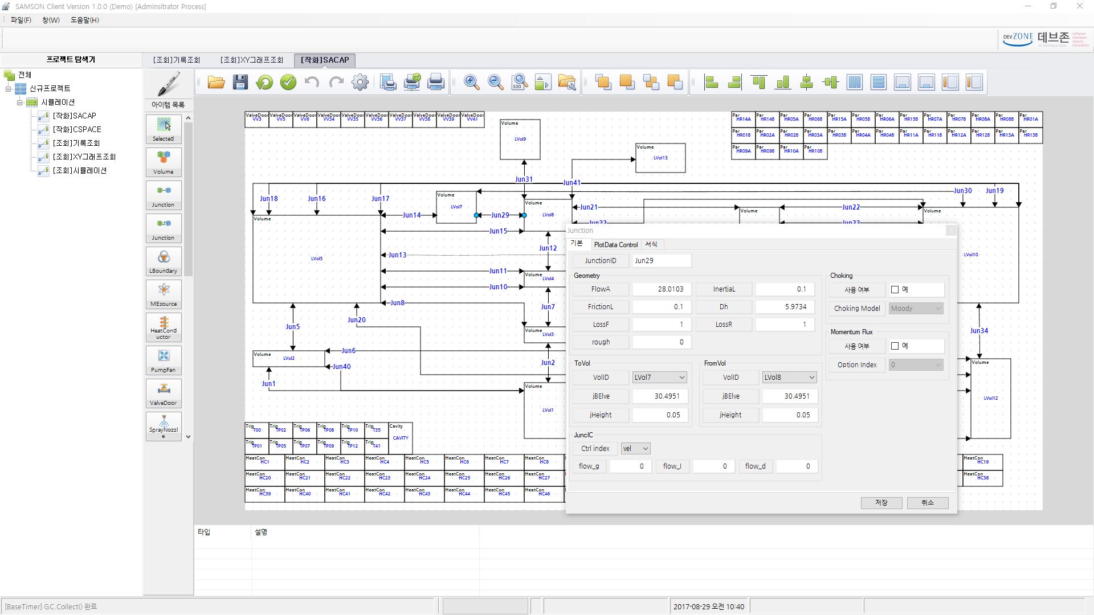
Task: Enable the Choking usage checkbox
Action: (x=895, y=290)
